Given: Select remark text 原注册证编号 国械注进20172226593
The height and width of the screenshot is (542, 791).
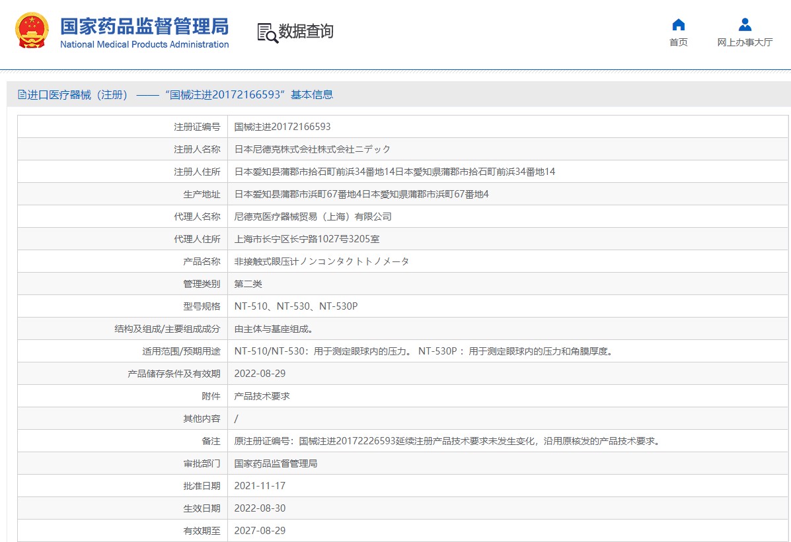Looking at the screenshot, I should [x=448, y=441].
